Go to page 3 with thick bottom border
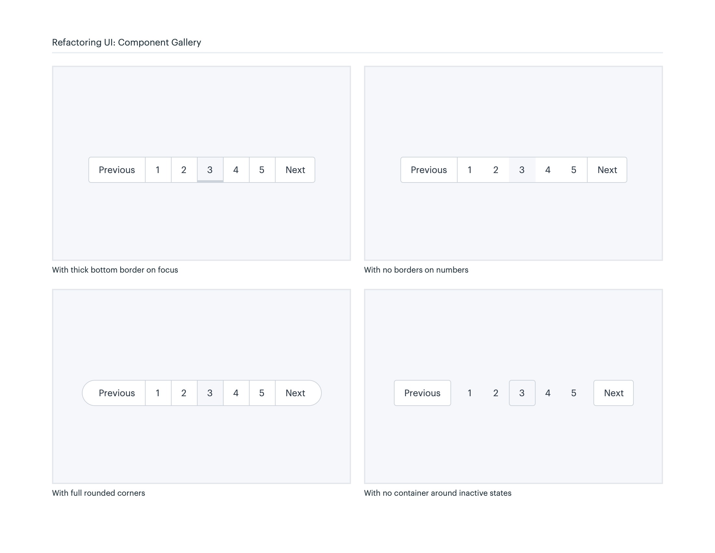The image size is (715, 553). [x=210, y=170]
